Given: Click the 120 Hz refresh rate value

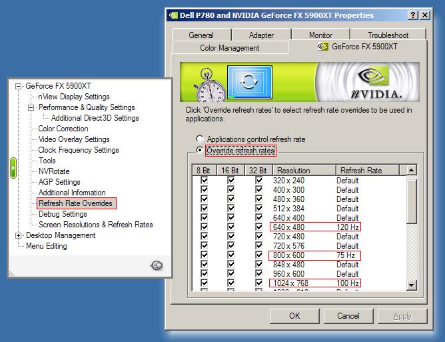Looking at the screenshot, I should pyautogui.click(x=348, y=227).
